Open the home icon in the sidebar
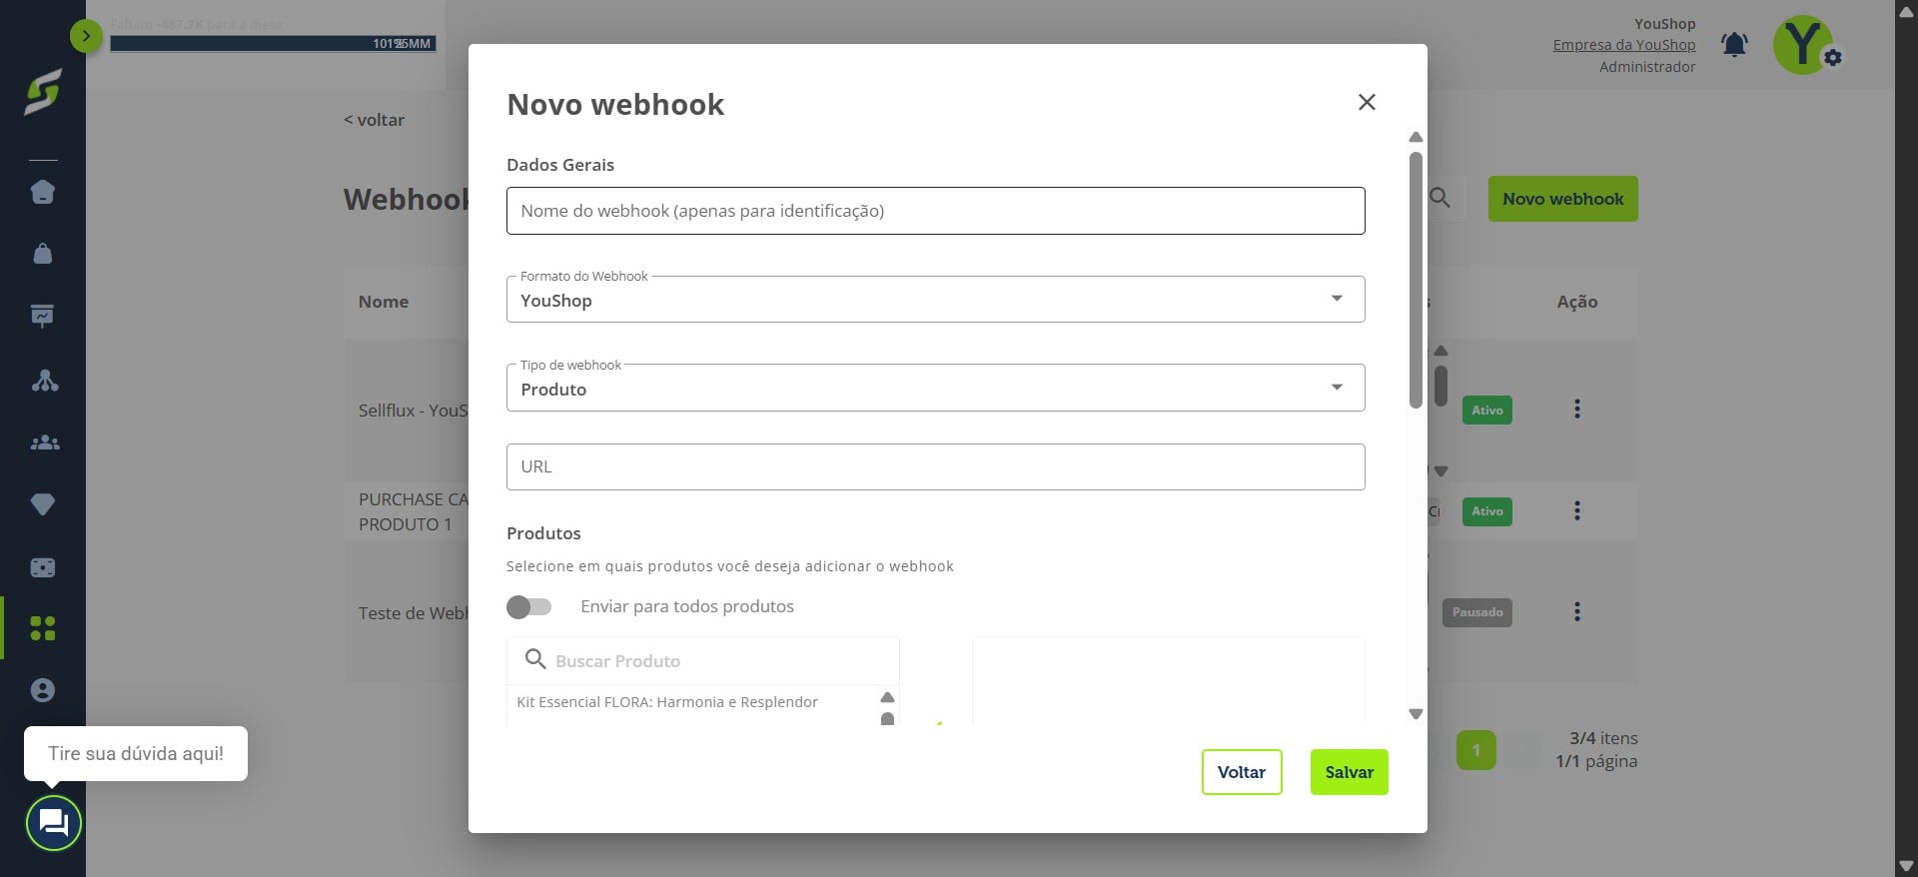1918x877 pixels. (x=43, y=192)
